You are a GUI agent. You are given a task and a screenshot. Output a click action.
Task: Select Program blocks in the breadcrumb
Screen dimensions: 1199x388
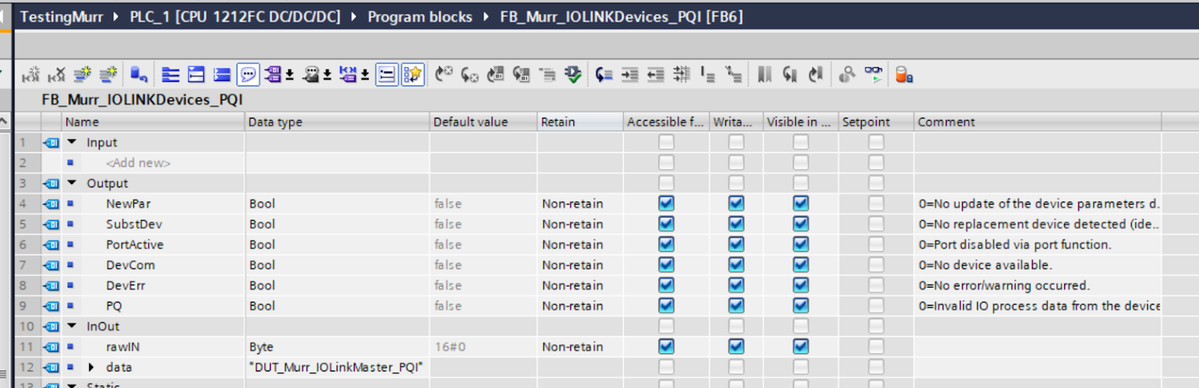point(420,16)
